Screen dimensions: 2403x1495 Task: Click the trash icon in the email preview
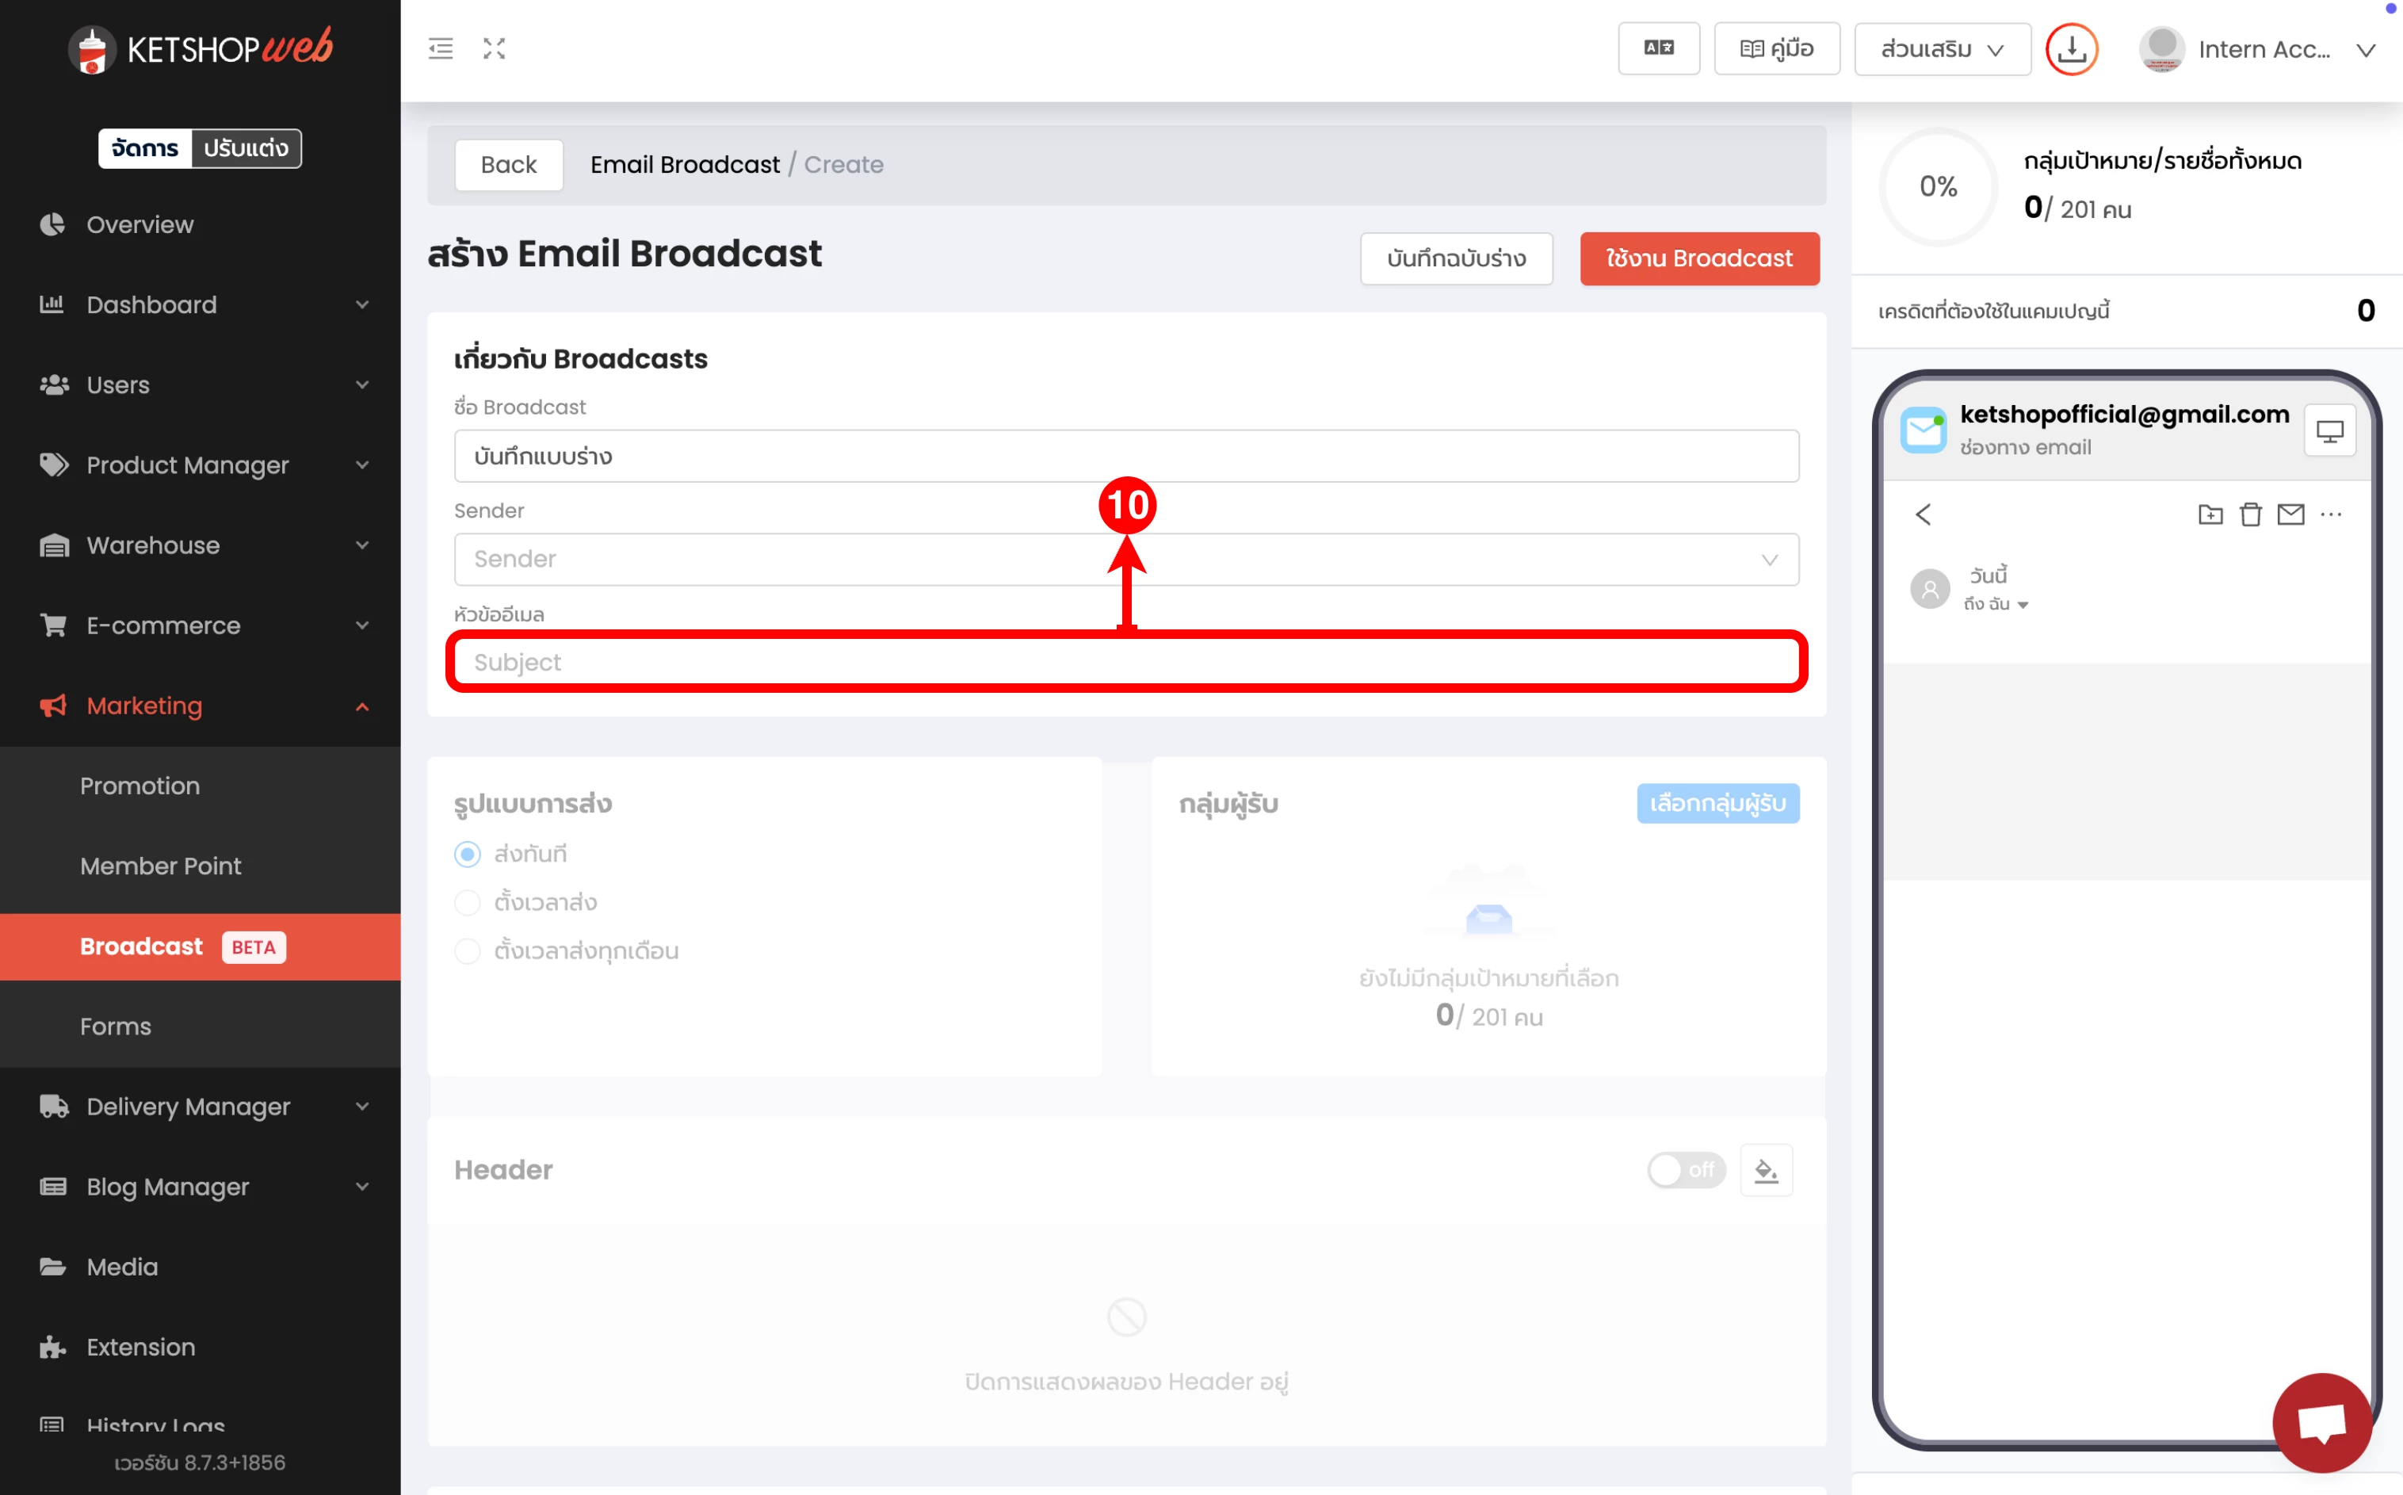2250,514
